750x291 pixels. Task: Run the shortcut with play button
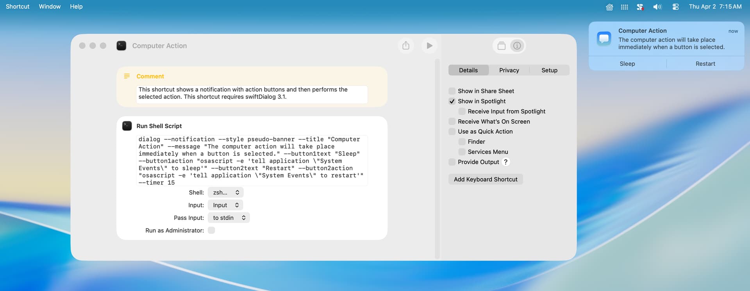point(429,46)
